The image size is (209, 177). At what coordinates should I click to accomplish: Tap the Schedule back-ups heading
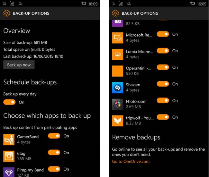click(x=30, y=82)
